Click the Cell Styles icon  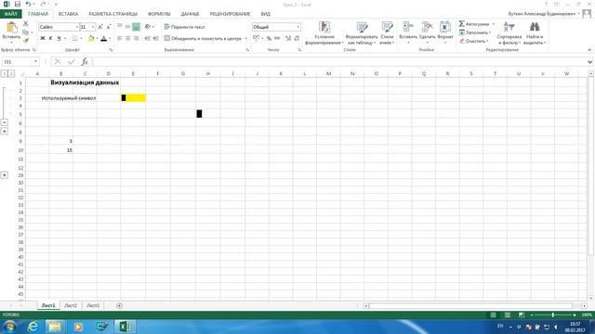387,27
